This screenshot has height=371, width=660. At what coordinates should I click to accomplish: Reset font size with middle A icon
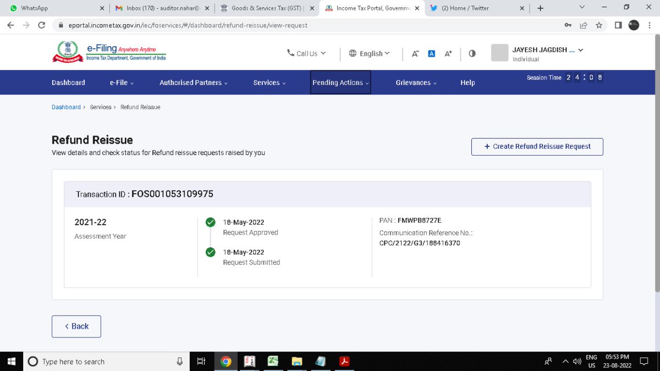click(432, 53)
